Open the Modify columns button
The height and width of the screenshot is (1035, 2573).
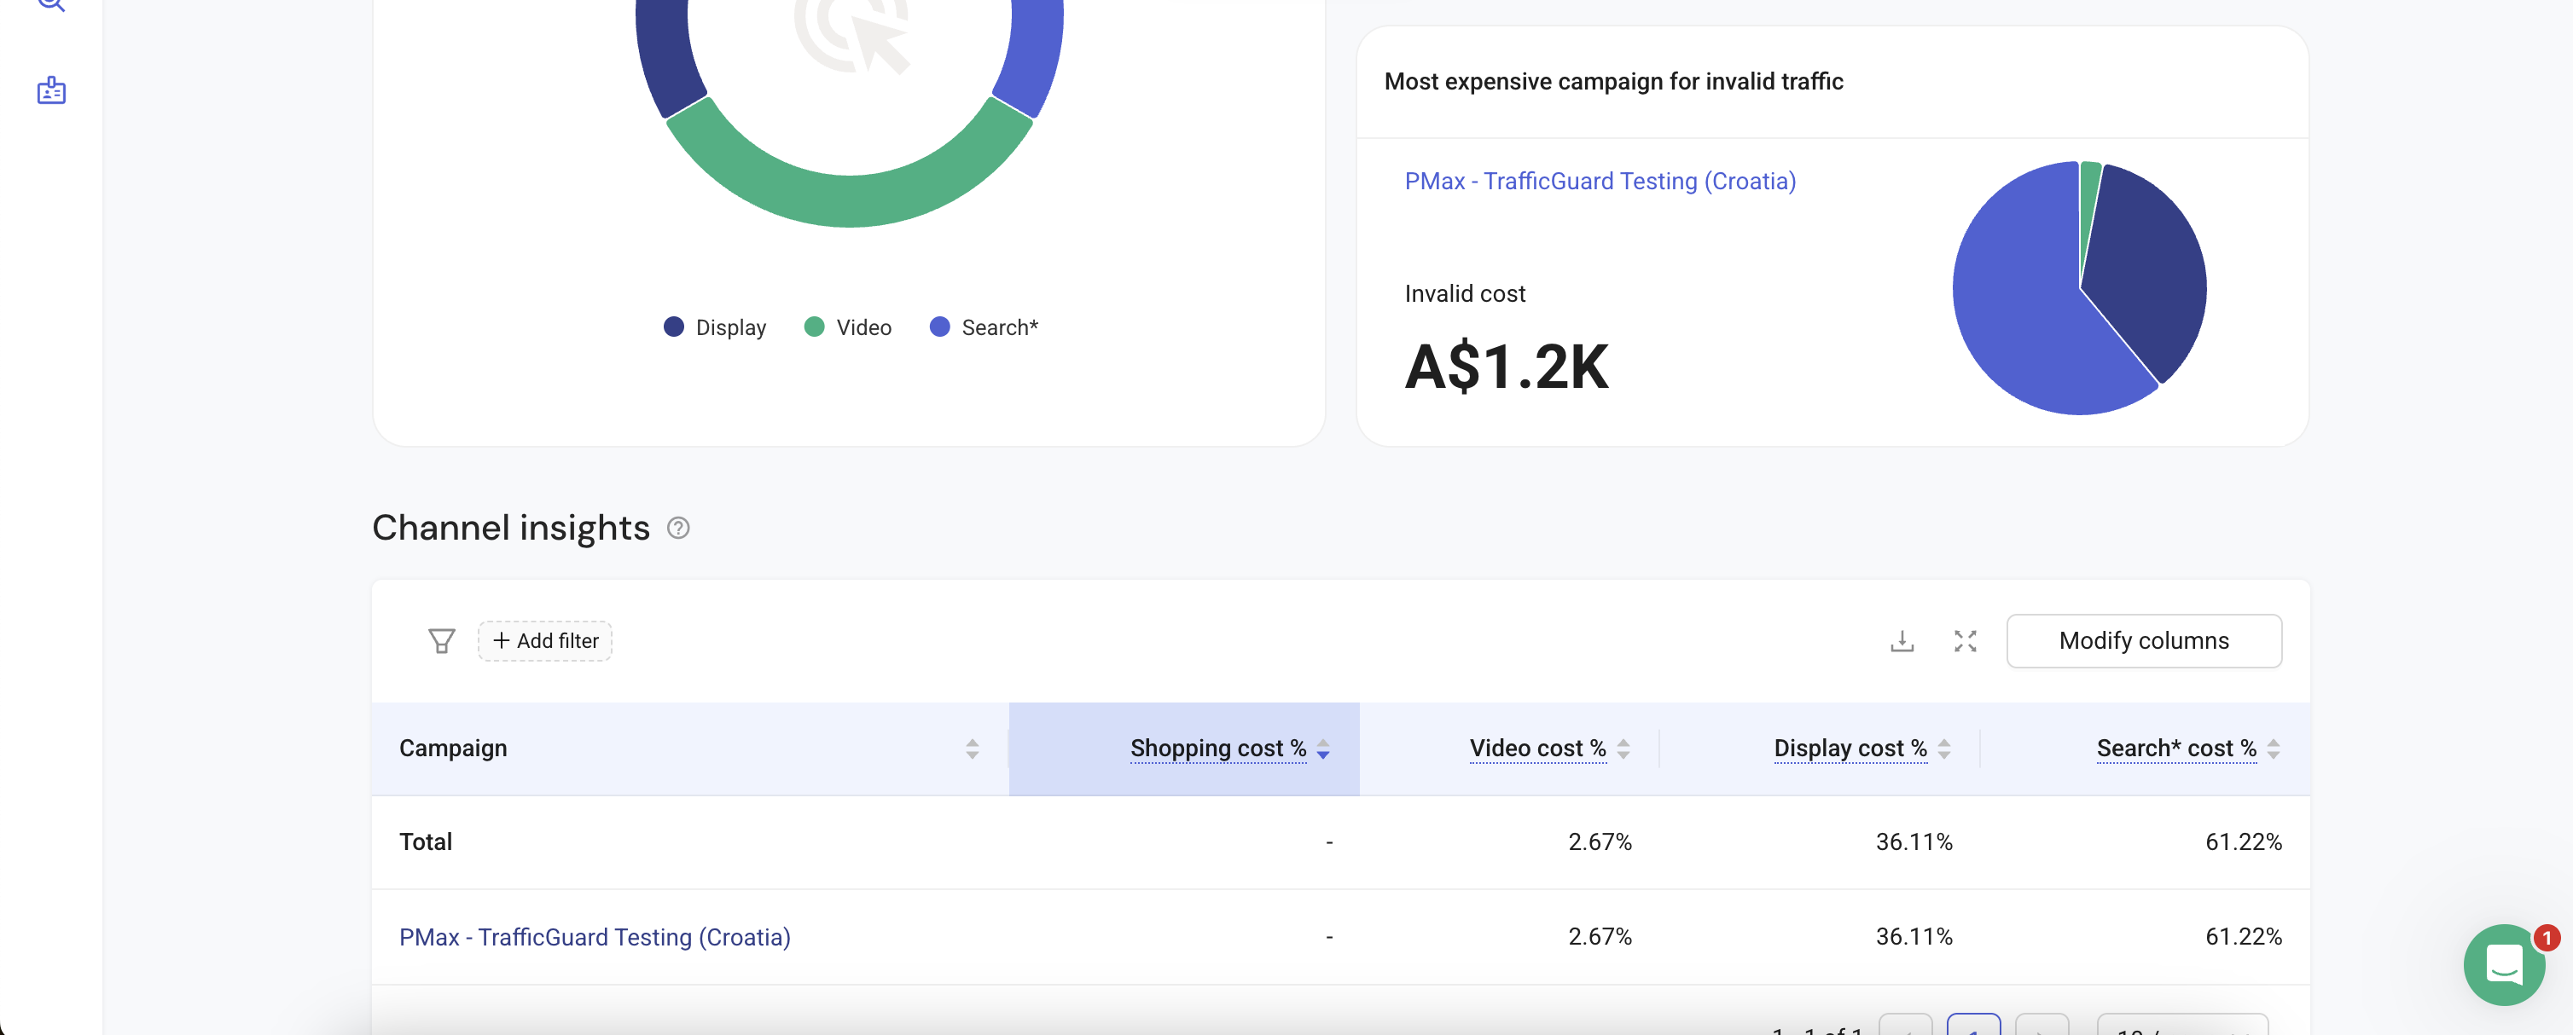point(2144,641)
